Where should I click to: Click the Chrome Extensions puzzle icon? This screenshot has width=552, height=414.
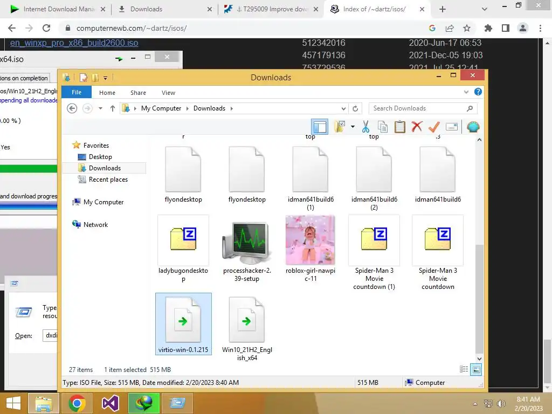(488, 28)
